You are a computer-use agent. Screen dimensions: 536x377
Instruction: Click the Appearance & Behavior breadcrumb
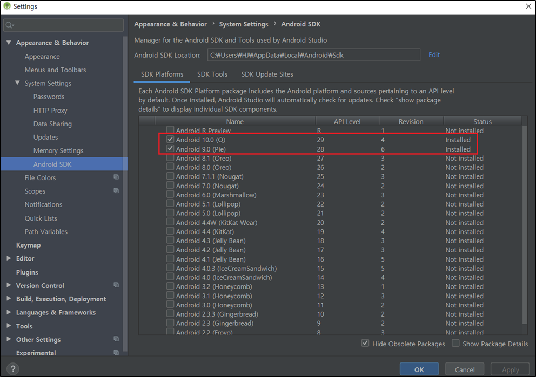[170, 24]
